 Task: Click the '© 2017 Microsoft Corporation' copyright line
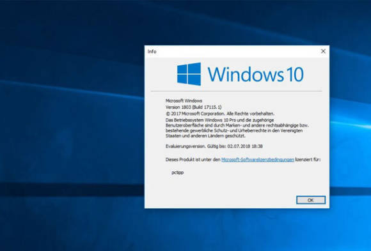pos(220,114)
